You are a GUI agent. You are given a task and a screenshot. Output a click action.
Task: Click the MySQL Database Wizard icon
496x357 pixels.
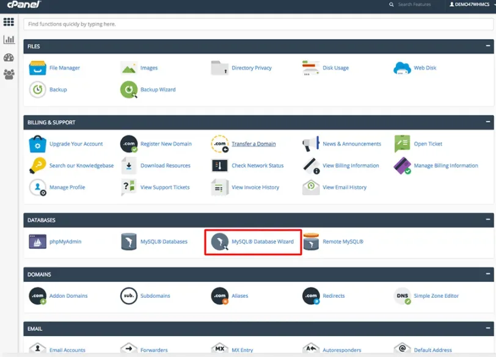coord(219,242)
